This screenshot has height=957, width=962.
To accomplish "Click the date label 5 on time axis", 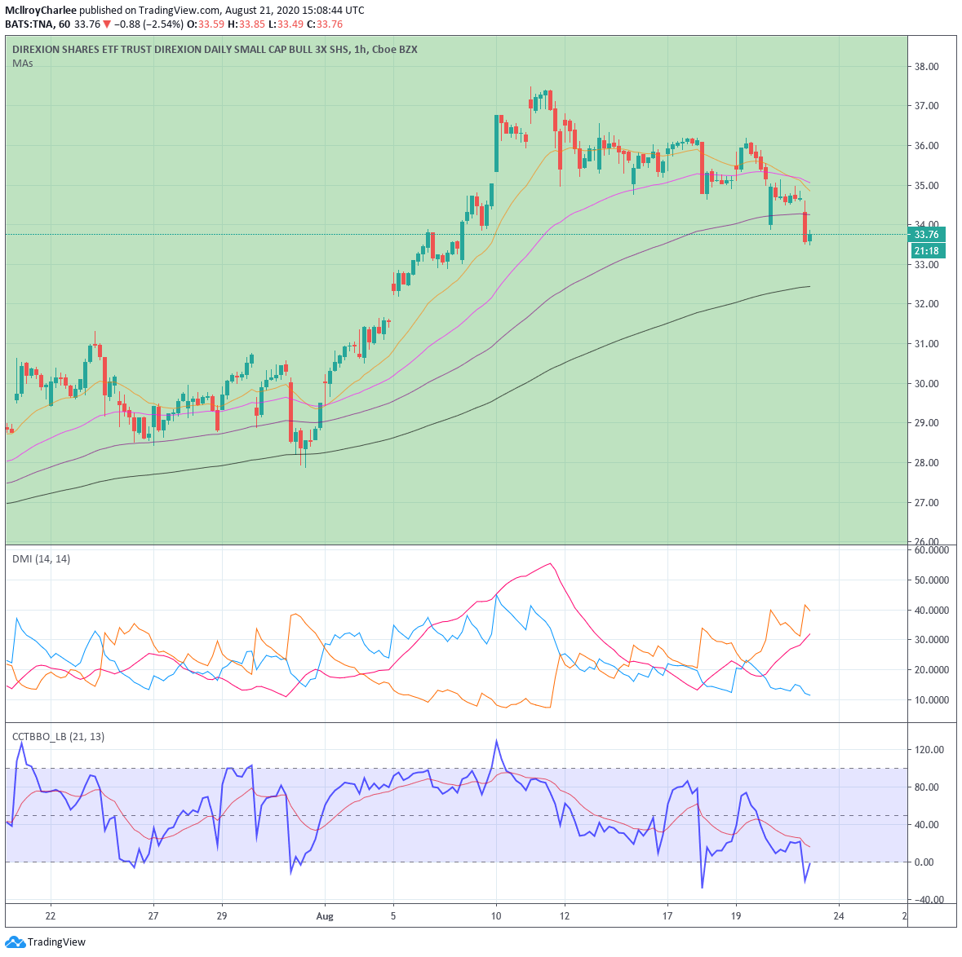I will click(x=393, y=916).
